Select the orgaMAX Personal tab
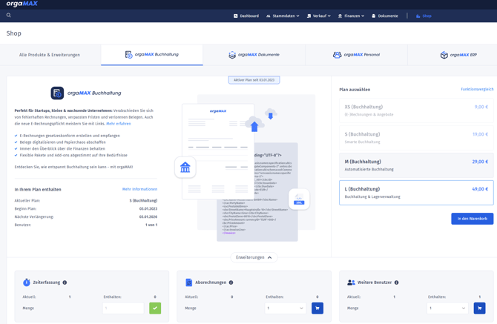 coord(356,55)
